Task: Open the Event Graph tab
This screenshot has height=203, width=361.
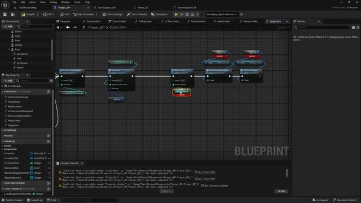Action: point(119,21)
